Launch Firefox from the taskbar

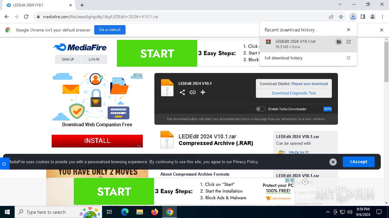pyautogui.click(x=155, y=212)
